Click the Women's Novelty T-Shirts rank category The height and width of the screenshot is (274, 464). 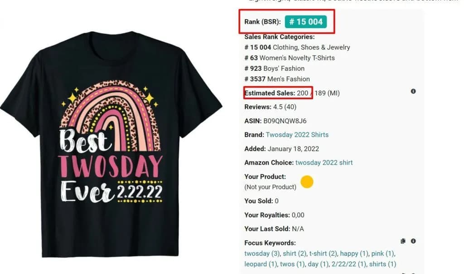coord(298,58)
